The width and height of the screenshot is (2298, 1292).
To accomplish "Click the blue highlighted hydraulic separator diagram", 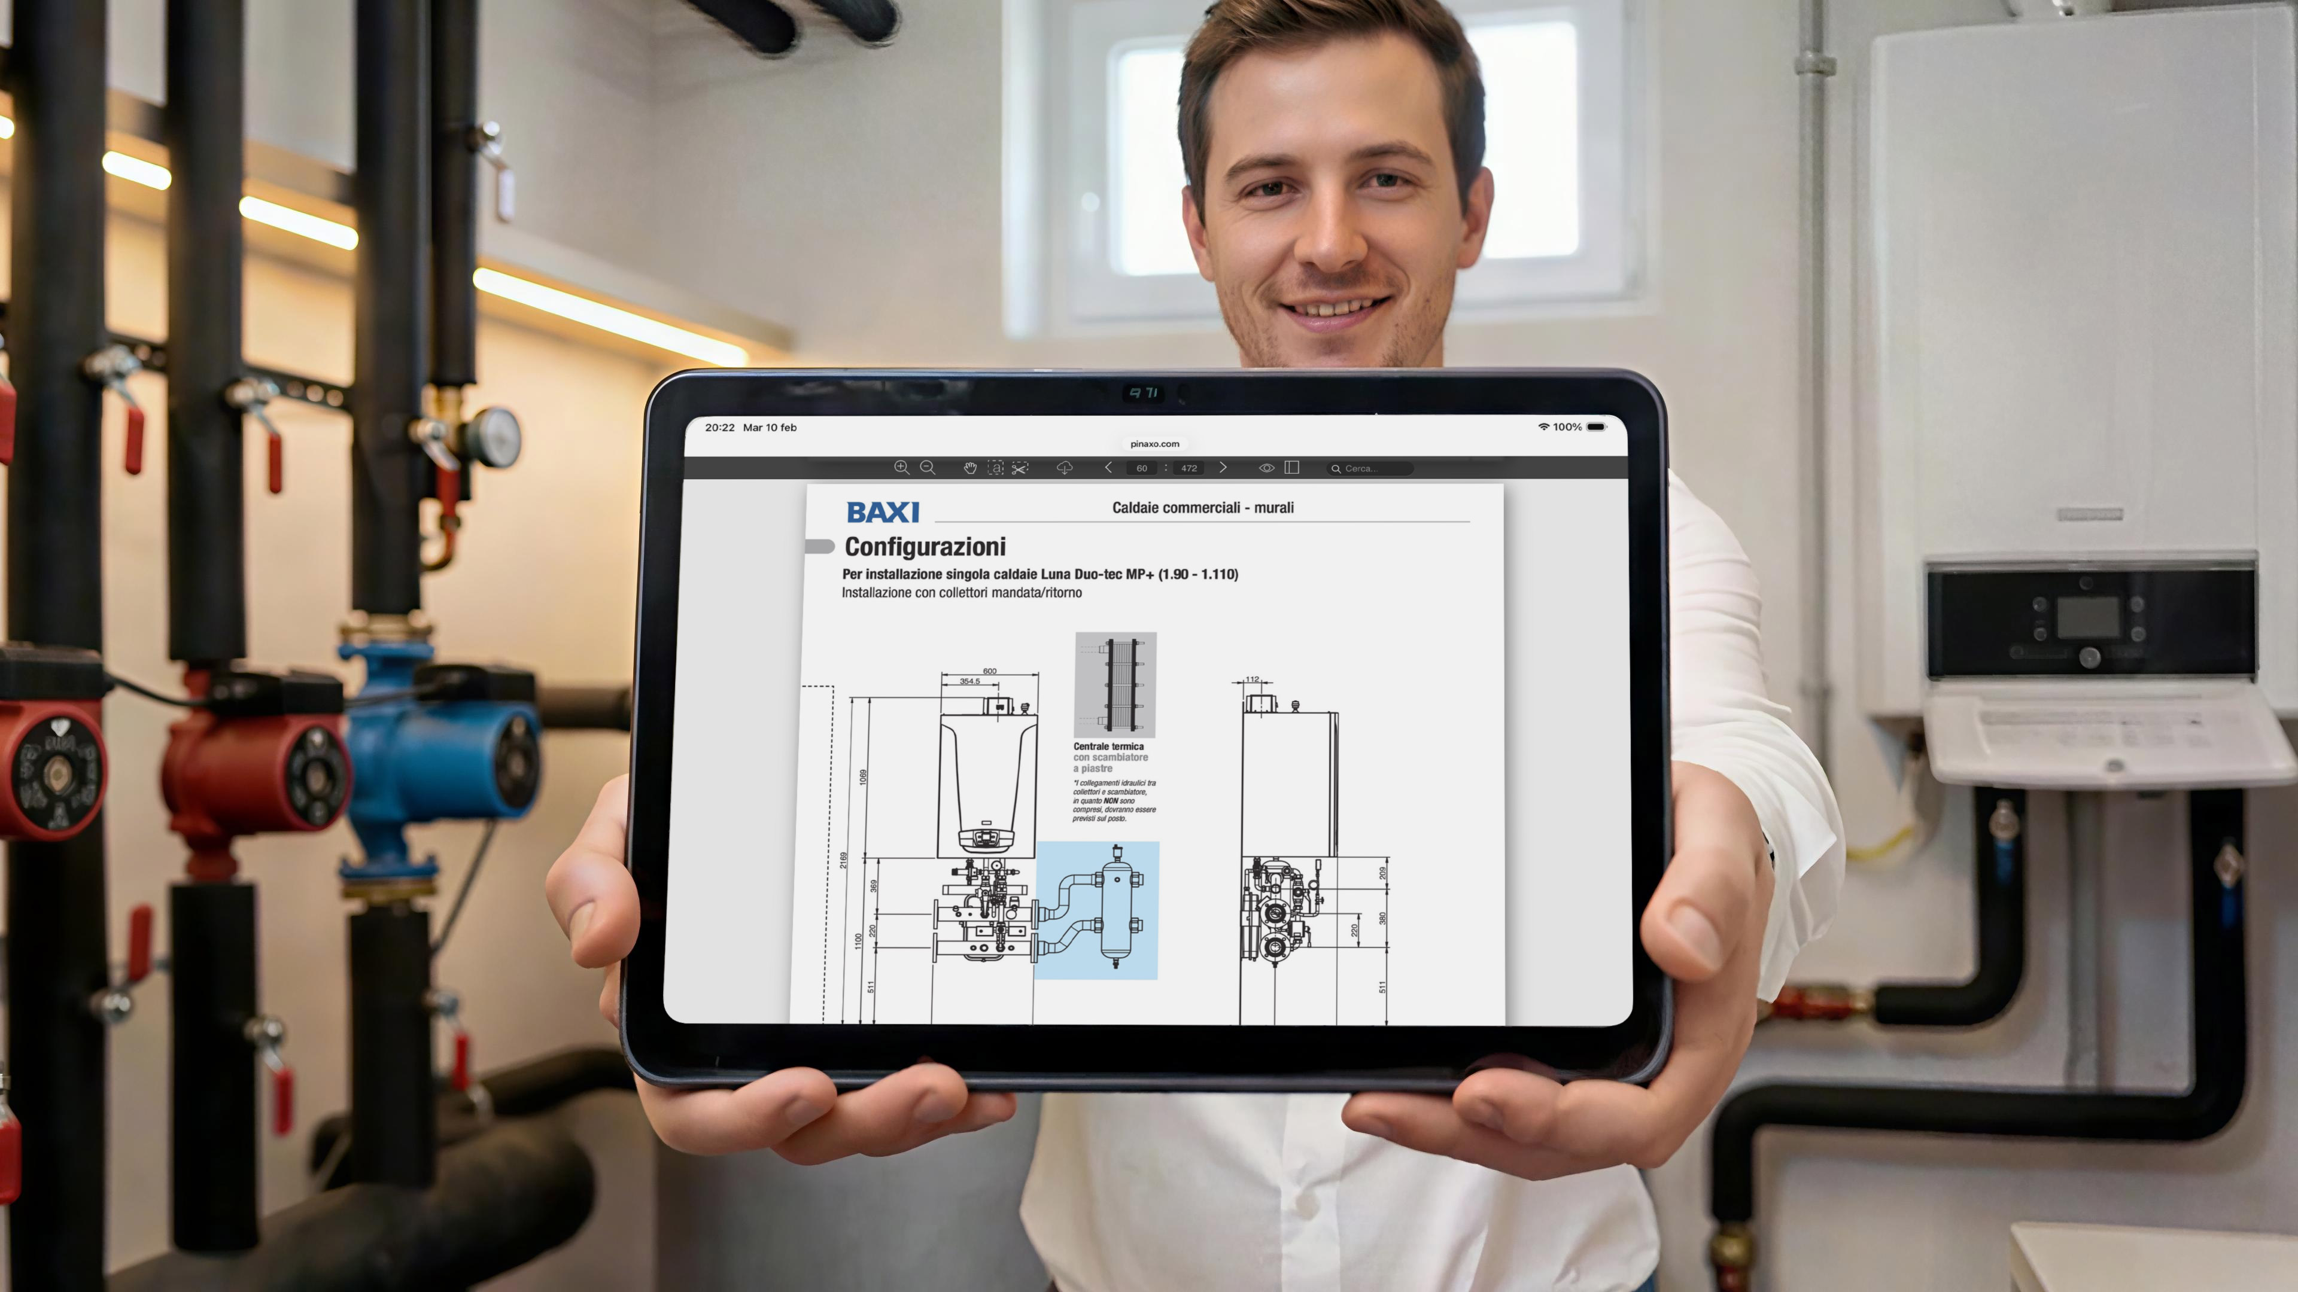I will [x=1098, y=909].
